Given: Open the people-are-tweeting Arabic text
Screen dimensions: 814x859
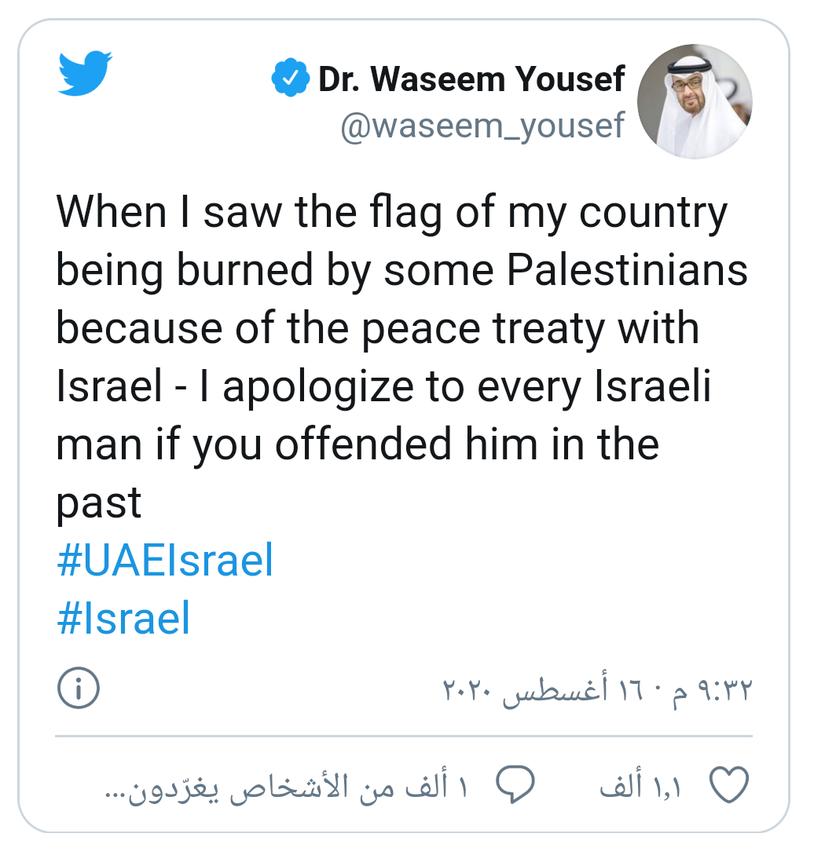Looking at the screenshot, I should (x=287, y=787).
